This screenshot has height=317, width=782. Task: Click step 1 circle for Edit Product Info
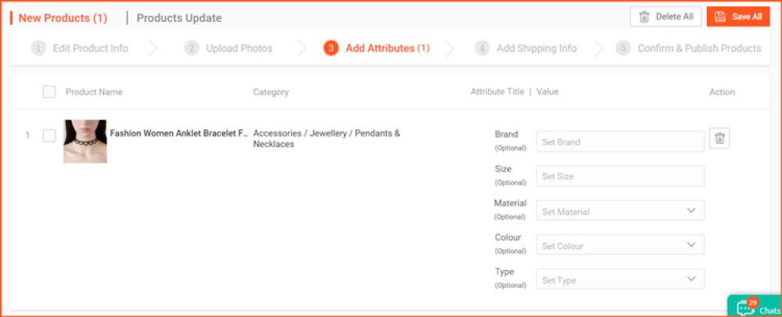pos(38,49)
